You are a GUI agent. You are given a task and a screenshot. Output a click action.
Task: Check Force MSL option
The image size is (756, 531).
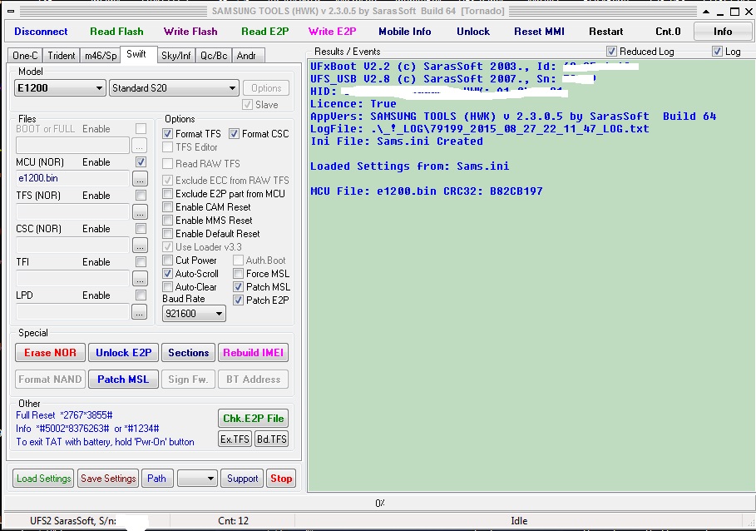(x=238, y=274)
